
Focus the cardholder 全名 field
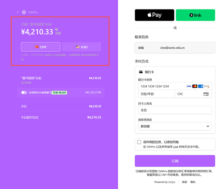tap(175, 110)
